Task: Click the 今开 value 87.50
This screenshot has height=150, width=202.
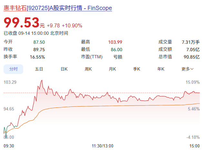Action: [39, 42]
